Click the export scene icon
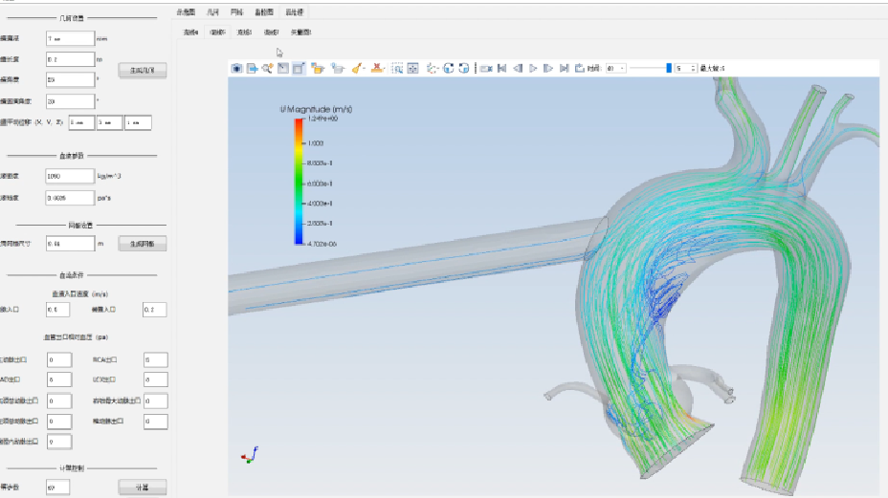 coord(252,68)
